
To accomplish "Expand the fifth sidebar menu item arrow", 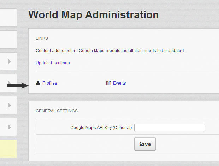I will point(10,105).
